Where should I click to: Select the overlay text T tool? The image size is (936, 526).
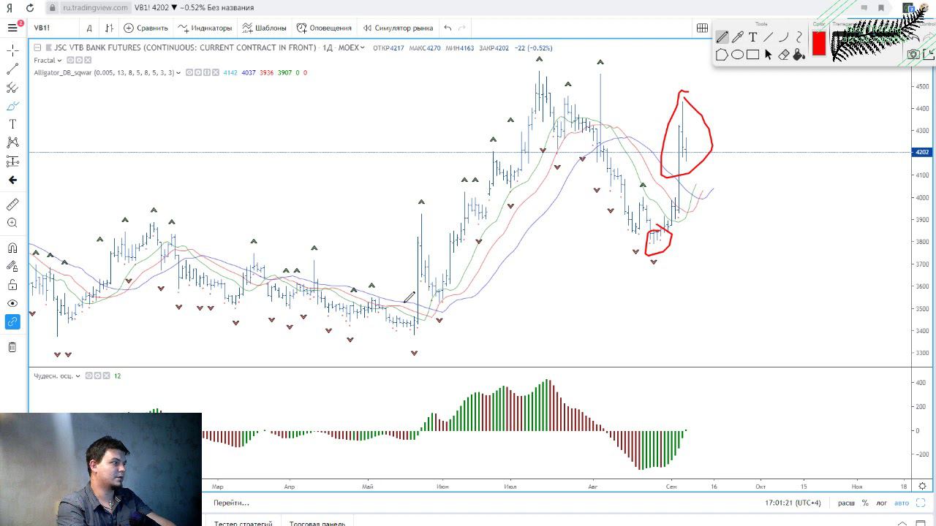752,37
